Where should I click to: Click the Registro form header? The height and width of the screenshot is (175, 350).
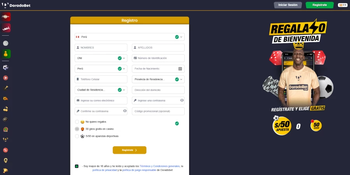(129, 21)
